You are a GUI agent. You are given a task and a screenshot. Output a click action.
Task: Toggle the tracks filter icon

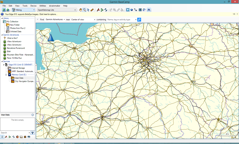click(x=14, y=137)
